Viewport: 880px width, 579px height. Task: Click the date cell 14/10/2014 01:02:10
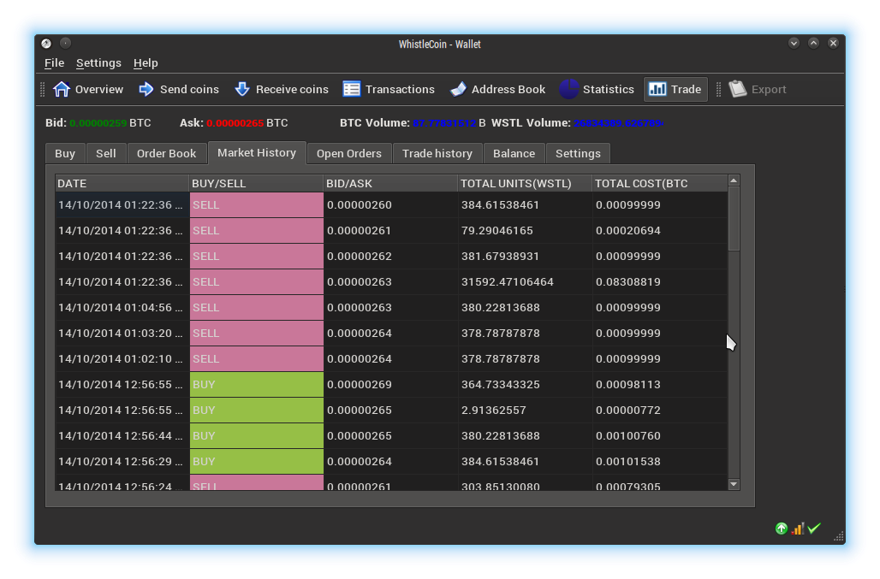[122, 359]
